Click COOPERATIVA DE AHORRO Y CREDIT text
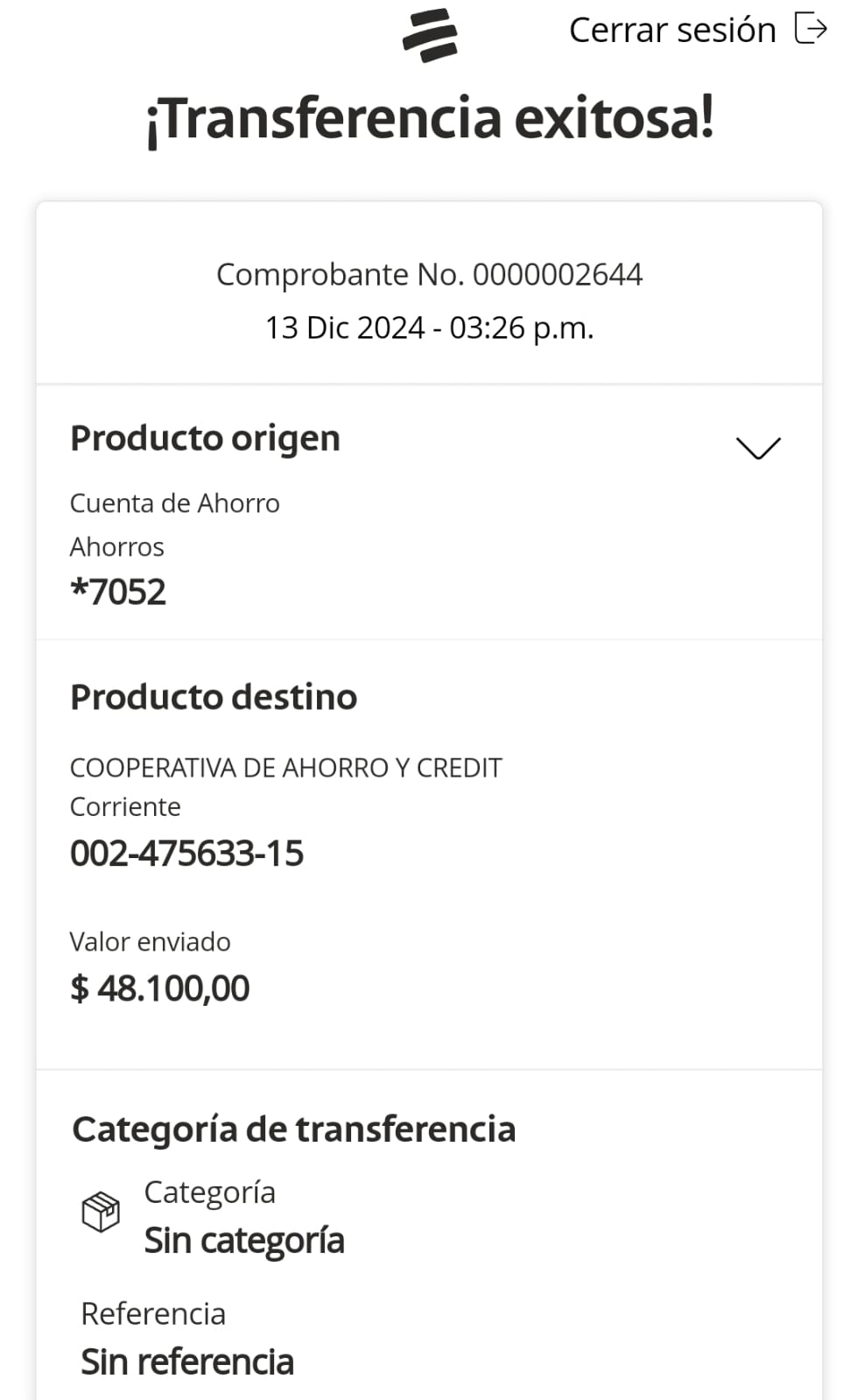Screen dimensions: 858x1400 [285, 768]
